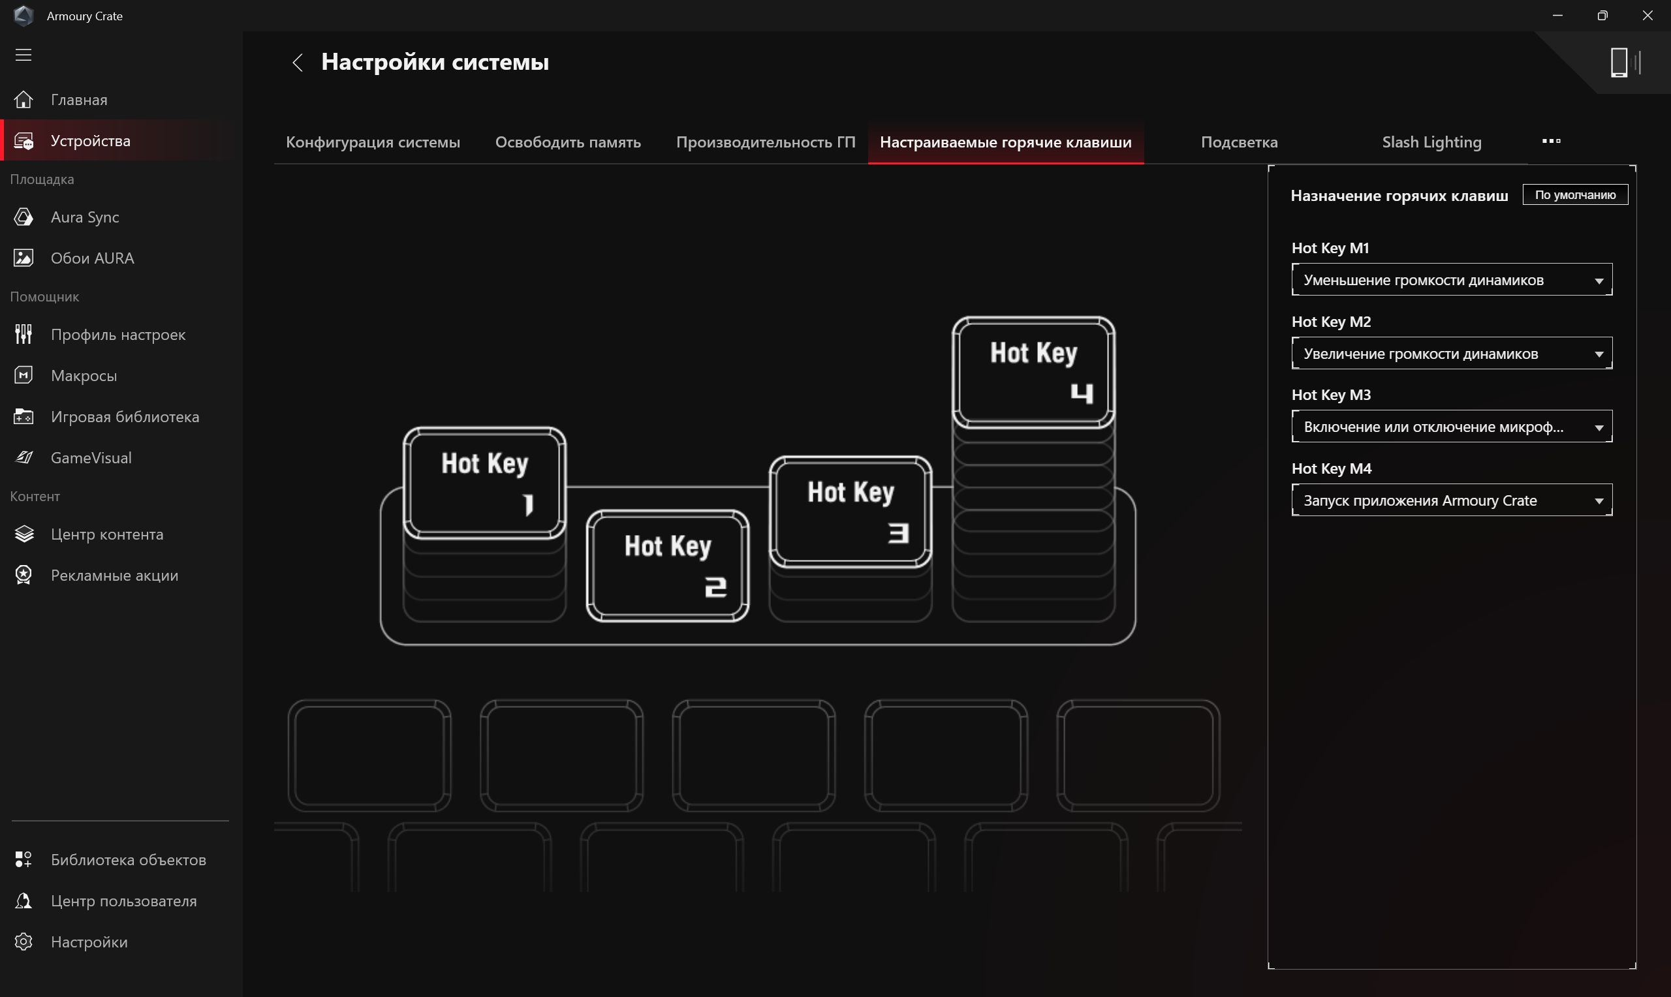This screenshot has height=997, width=1671.
Task: Click the Профиль настроек sliders icon
Action: [23, 335]
